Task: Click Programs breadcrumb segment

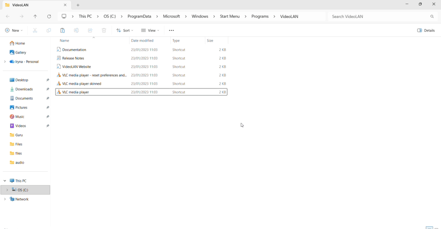Action: point(260,16)
